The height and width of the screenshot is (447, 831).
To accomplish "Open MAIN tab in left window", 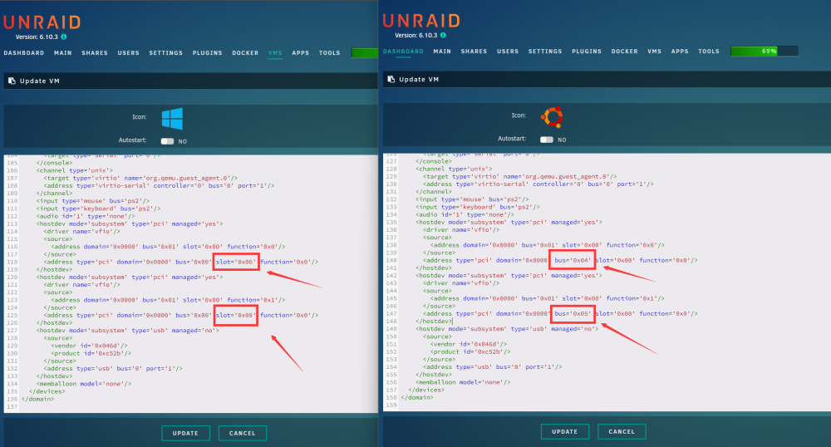I will point(62,53).
